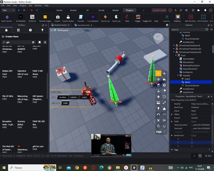Viewport: 214px width, 171px height.
Task: Collapse the VertexColor property
Action: pyautogui.click(x=172, y=136)
